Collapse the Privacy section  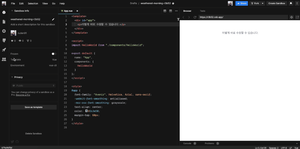[x=12, y=77]
